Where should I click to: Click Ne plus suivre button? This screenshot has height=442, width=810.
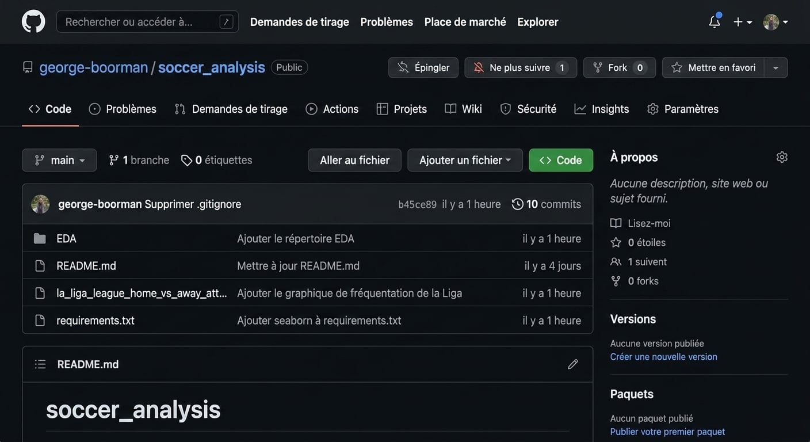click(x=521, y=67)
